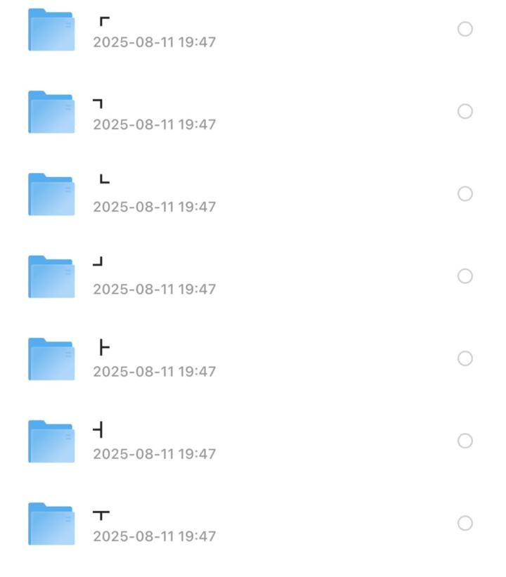
Task: Tap the ┬ folder name label
Action: click(x=101, y=515)
